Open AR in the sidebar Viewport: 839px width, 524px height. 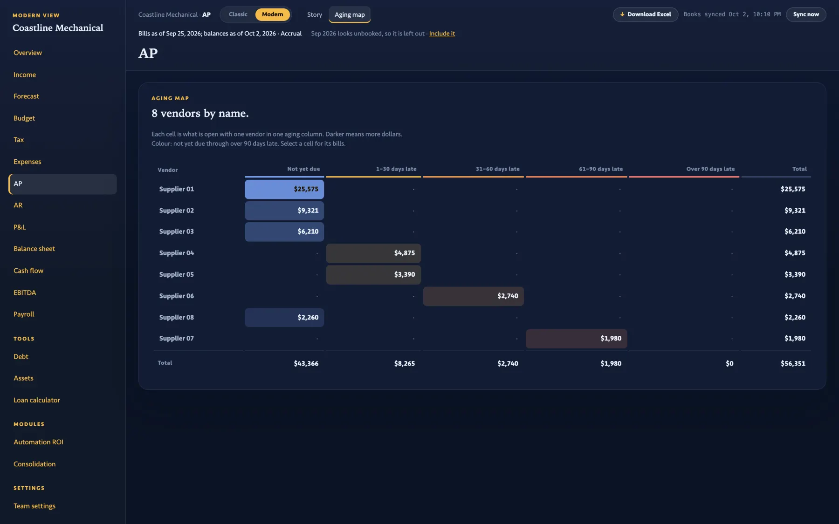pyautogui.click(x=62, y=205)
